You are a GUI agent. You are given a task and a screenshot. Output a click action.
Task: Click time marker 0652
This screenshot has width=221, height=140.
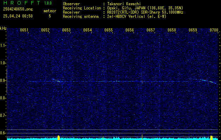(45, 30)
